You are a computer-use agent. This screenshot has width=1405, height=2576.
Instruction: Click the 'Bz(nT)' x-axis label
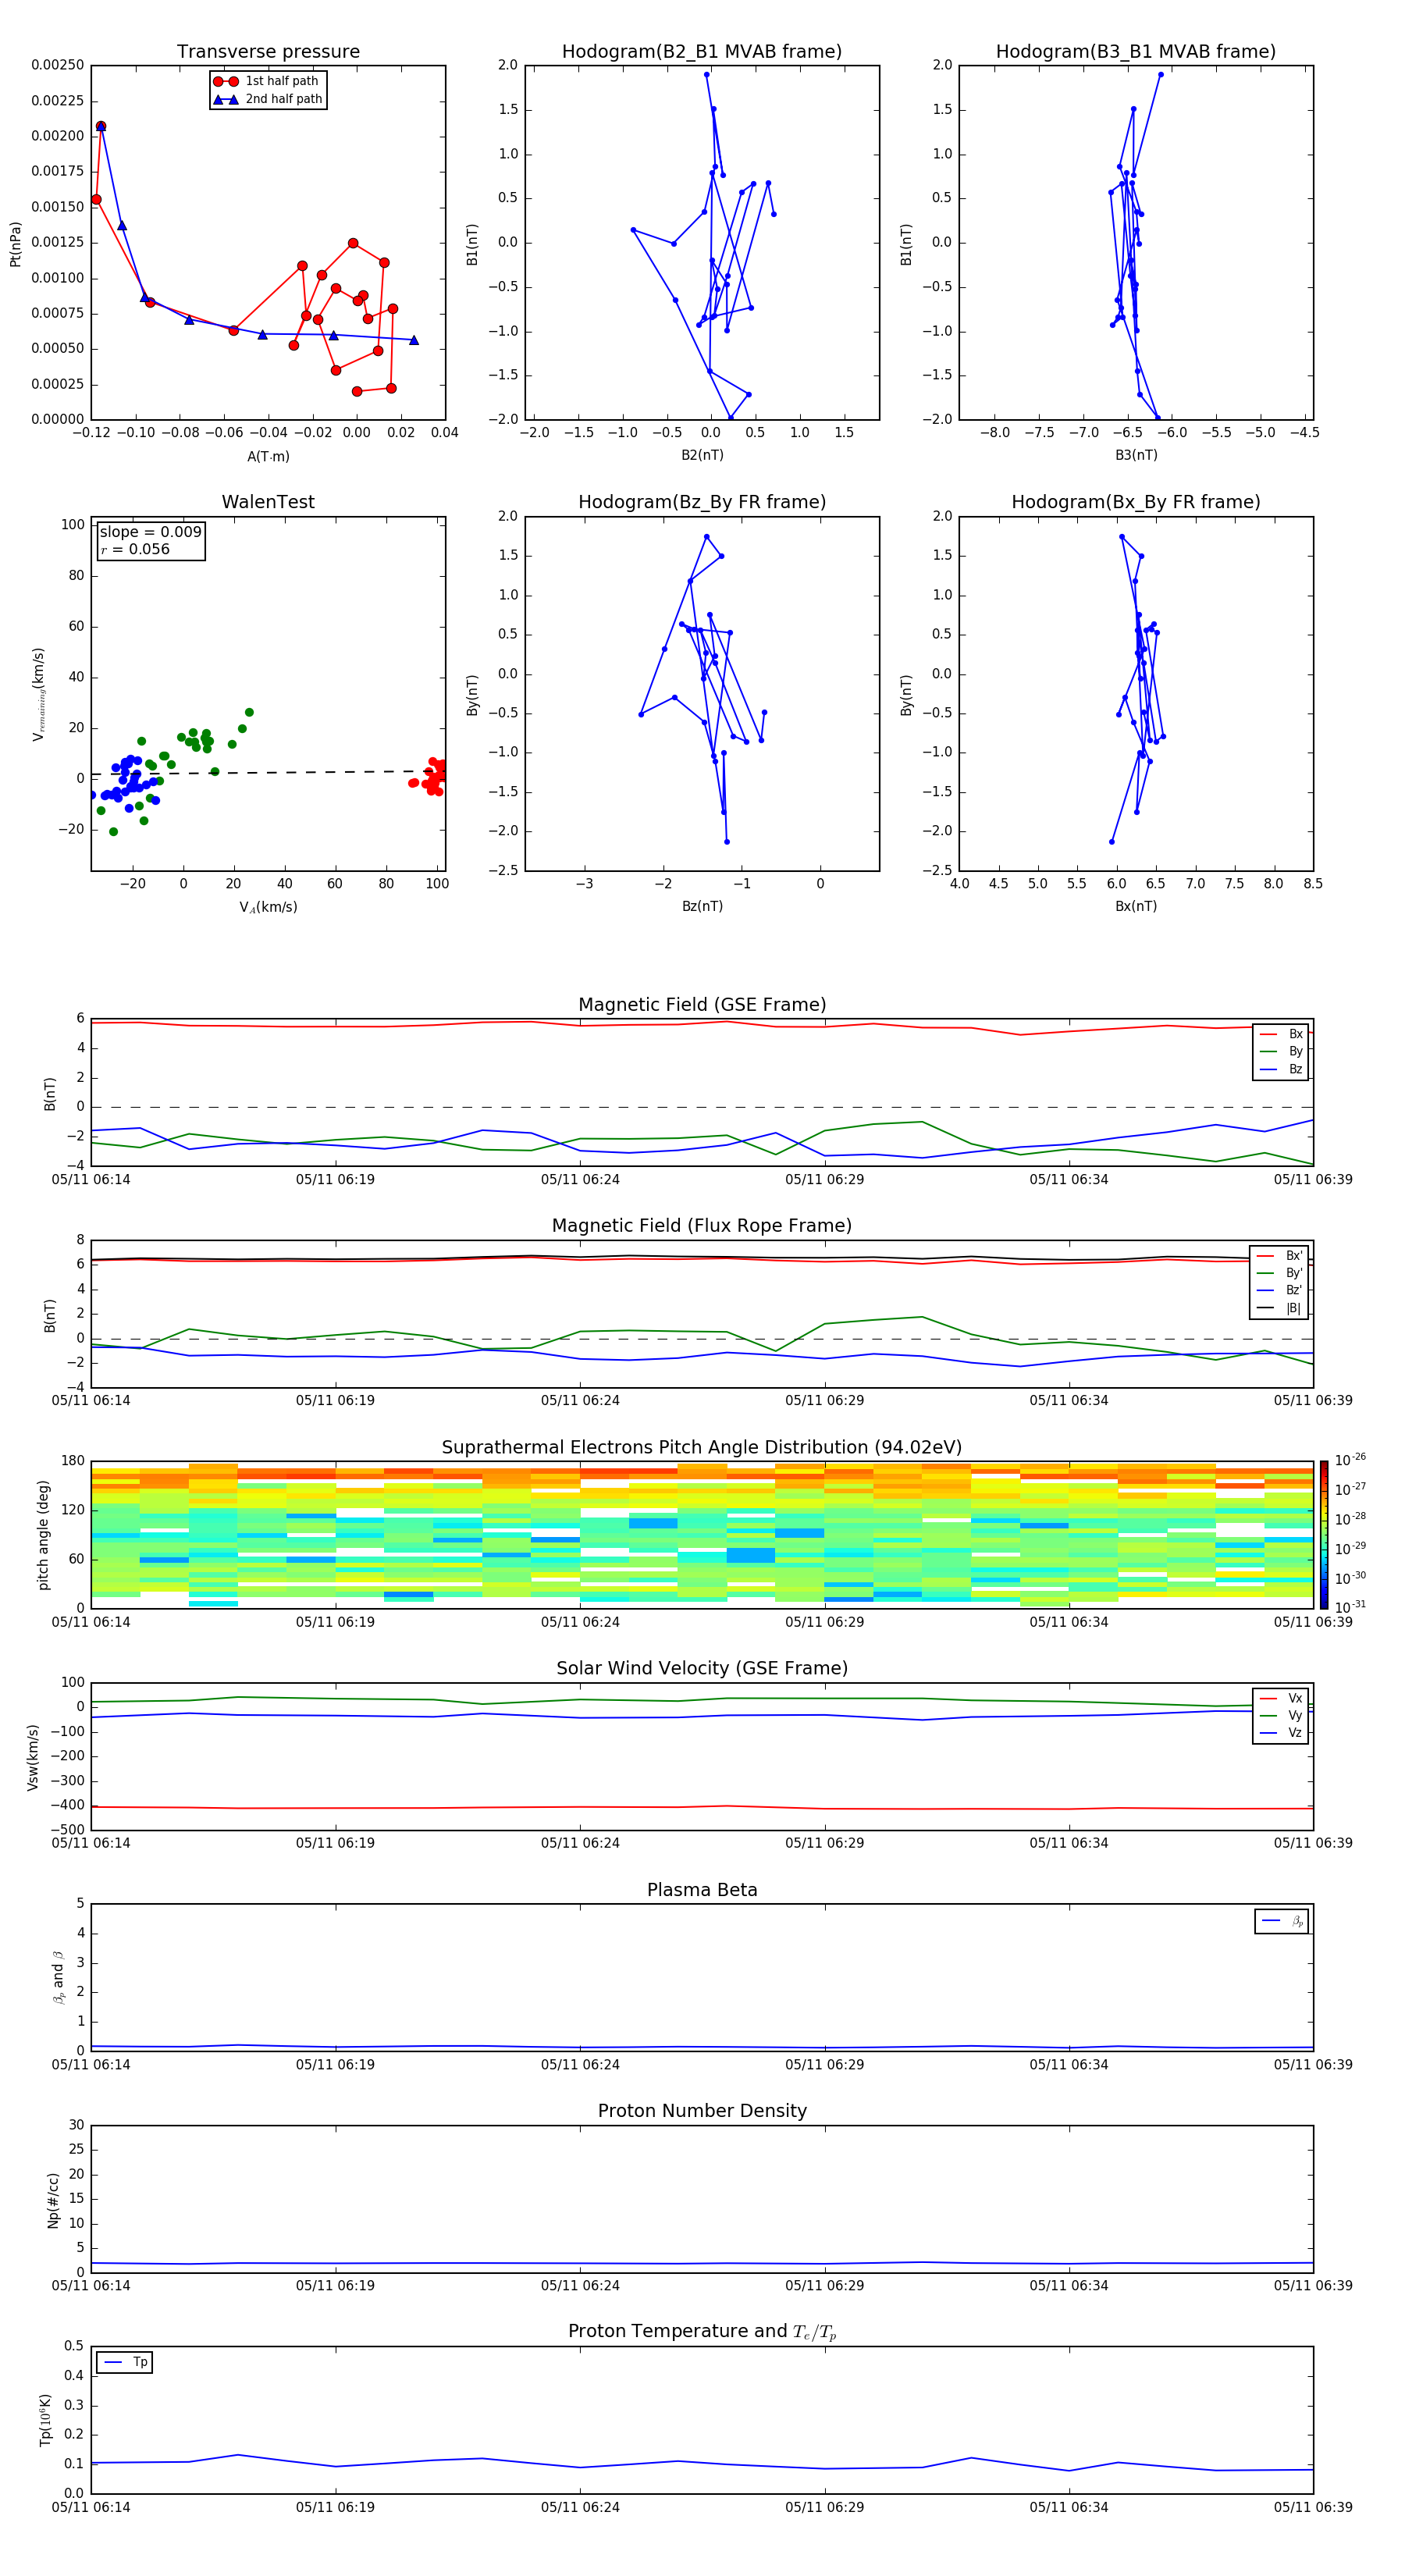coord(702,906)
